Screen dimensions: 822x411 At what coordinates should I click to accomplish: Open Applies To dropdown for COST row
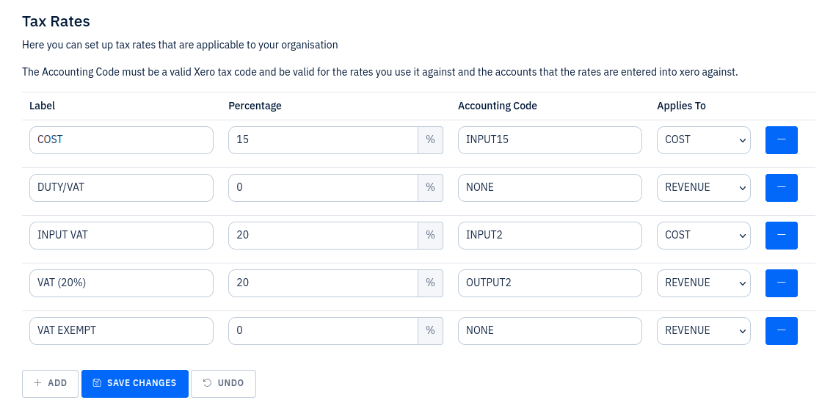pyautogui.click(x=704, y=140)
